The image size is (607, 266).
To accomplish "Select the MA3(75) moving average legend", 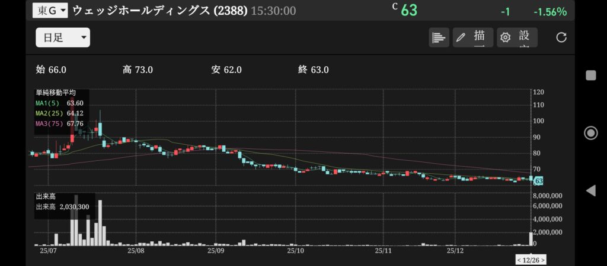I will [59, 124].
